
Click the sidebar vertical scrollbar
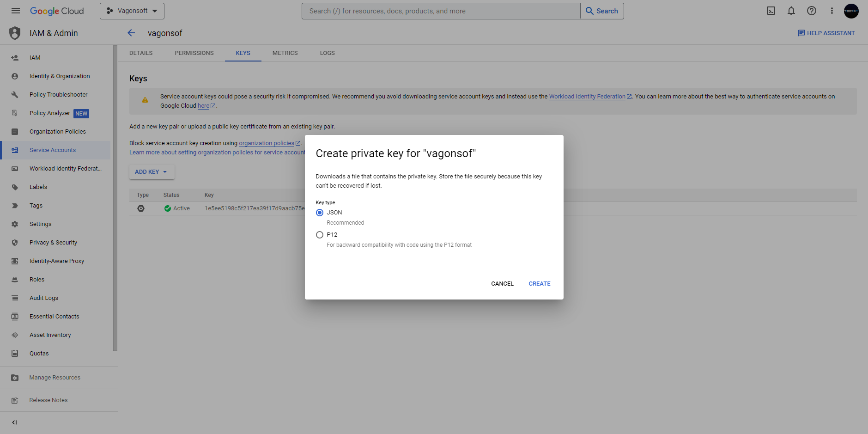click(115, 198)
